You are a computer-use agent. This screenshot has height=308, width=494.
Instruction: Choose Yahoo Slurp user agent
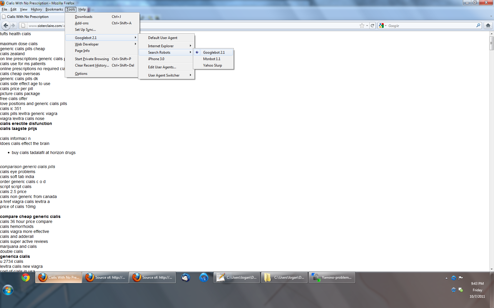click(x=213, y=65)
